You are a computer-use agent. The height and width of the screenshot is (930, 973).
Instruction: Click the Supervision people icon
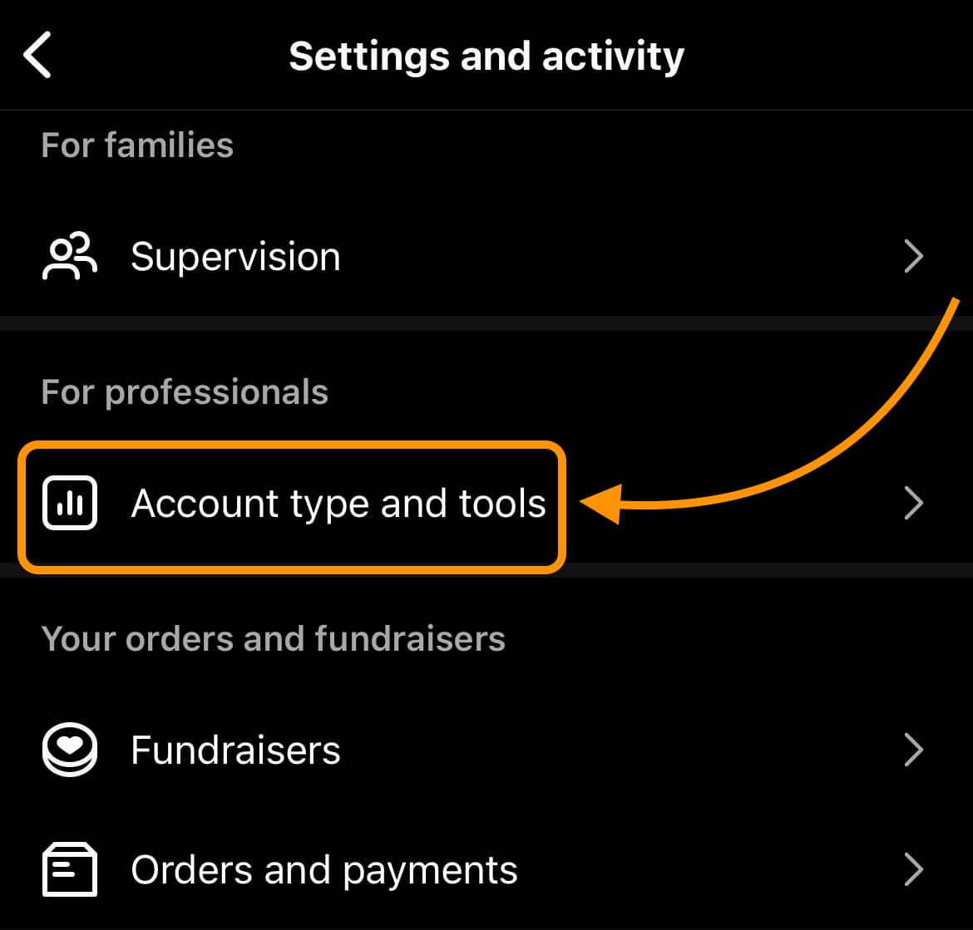click(x=70, y=256)
